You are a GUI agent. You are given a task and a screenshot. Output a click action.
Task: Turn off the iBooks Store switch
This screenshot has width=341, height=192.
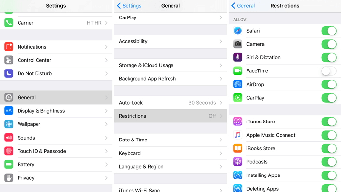329,148
